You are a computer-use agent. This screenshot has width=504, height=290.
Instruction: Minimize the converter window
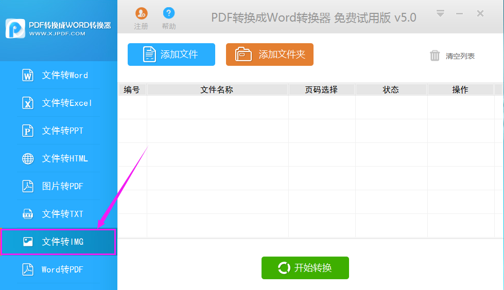pyautogui.click(x=459, y=14)
